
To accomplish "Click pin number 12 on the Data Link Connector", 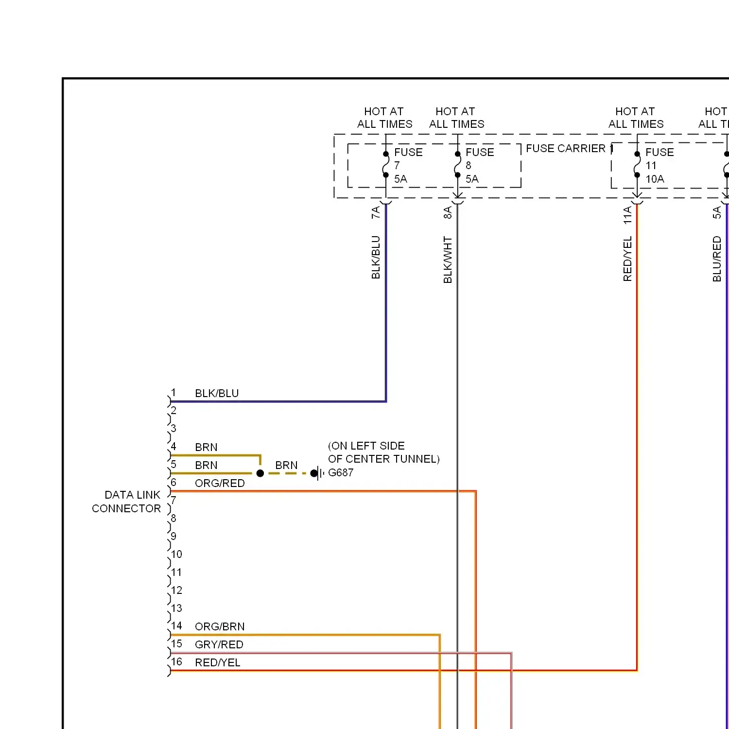I will [176, 590].
